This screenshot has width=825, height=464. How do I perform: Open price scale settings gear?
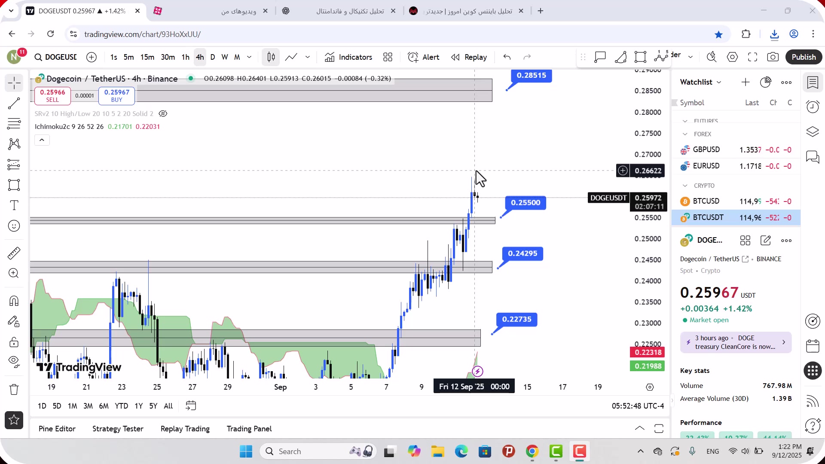click(650, 387)
